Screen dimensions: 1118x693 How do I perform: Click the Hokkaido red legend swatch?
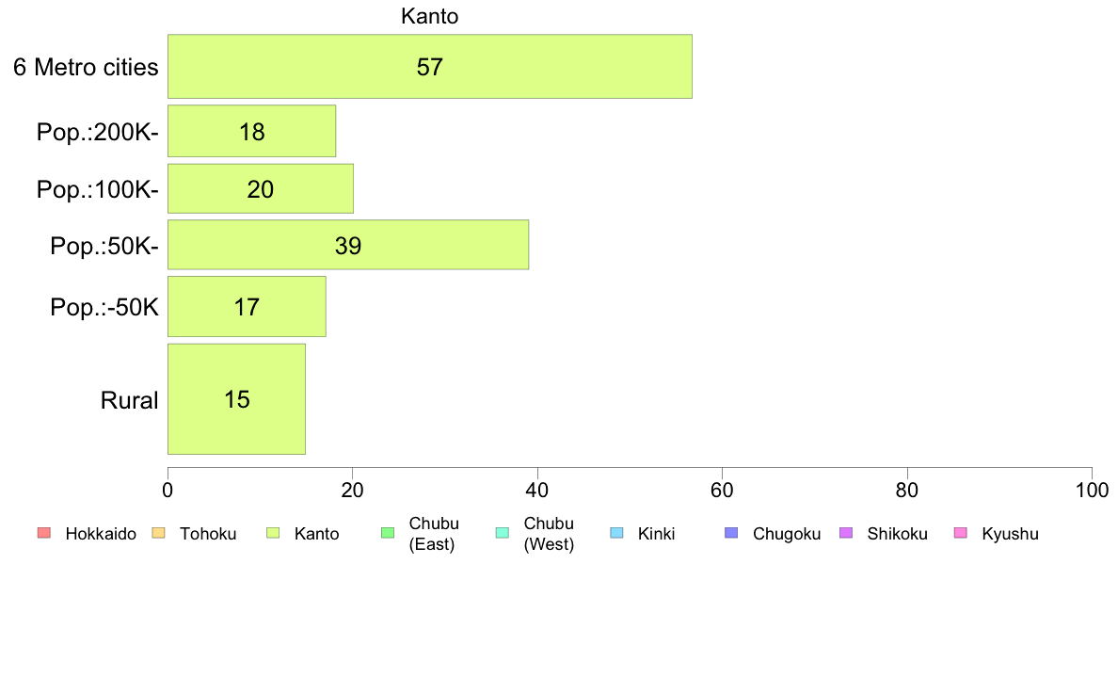44,533
